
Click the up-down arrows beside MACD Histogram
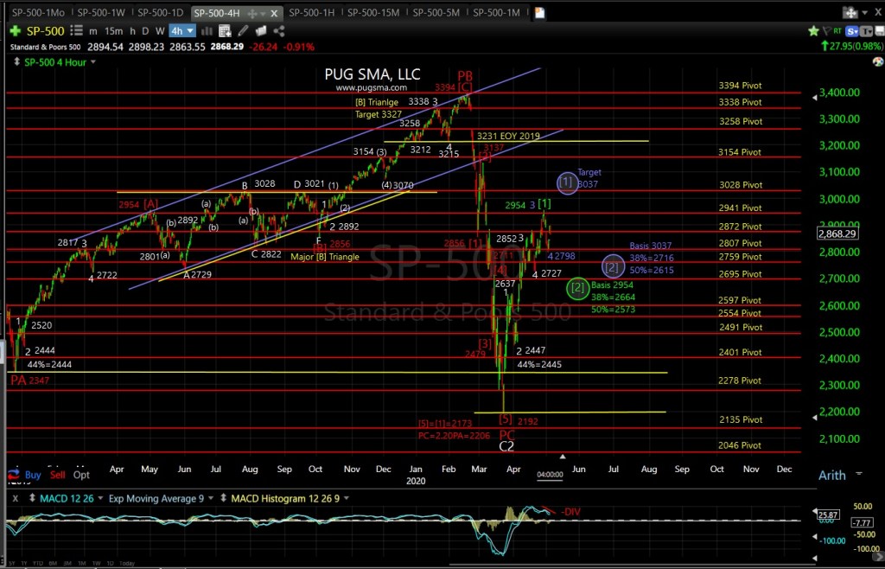pyautogui.click(x=224, y=498)
